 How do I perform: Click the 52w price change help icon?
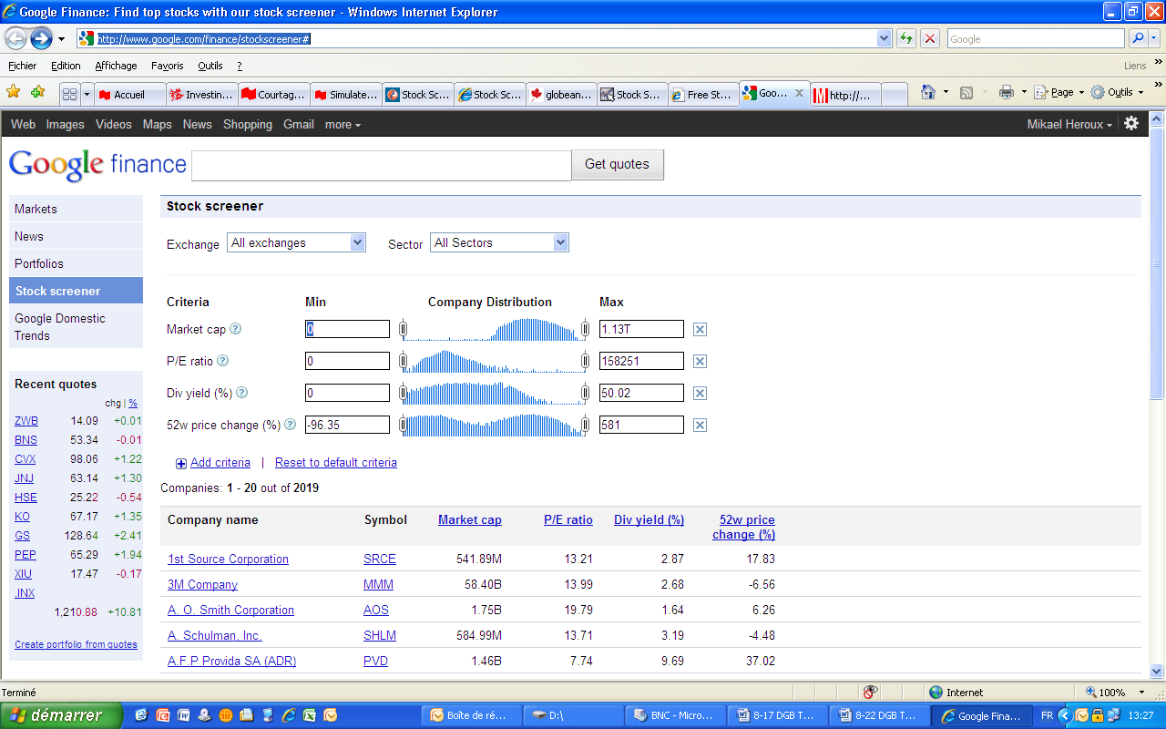click(291, 425)
